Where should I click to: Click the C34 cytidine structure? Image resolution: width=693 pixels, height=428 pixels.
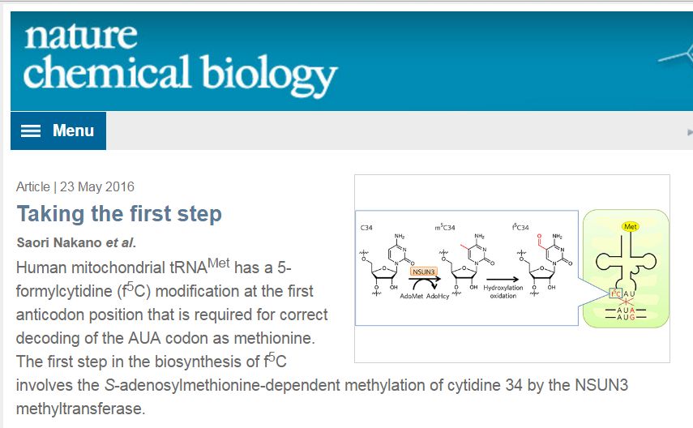tap(387, 264)
